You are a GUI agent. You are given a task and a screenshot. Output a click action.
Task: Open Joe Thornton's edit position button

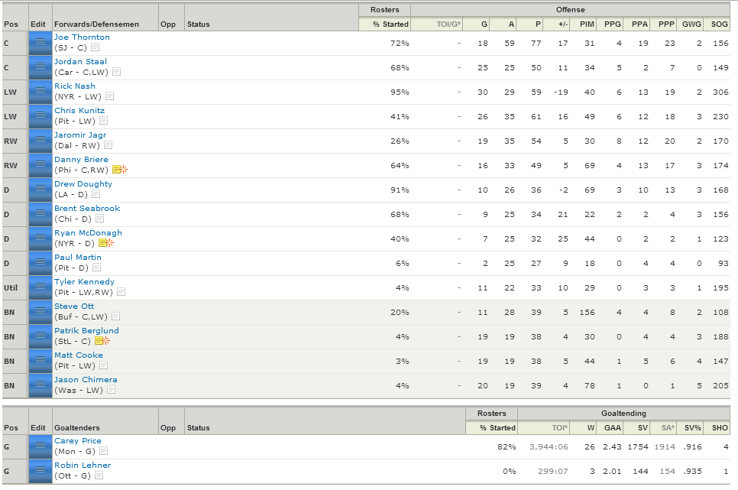pyautogui.click(x=40, y=44)
